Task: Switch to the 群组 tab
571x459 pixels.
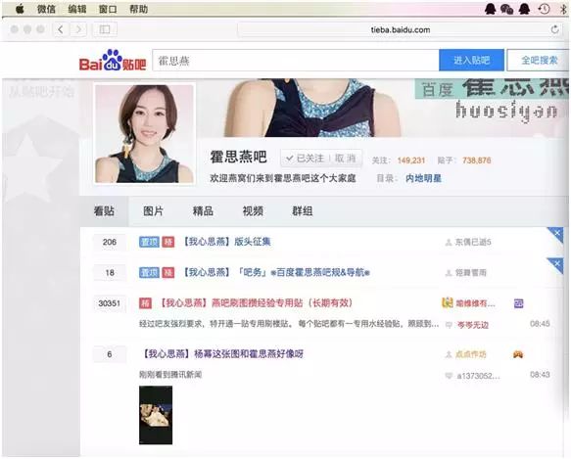Action: (303, 210)
